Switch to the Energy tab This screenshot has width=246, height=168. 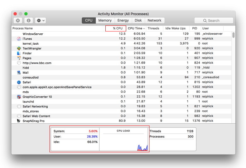[123, 20]
